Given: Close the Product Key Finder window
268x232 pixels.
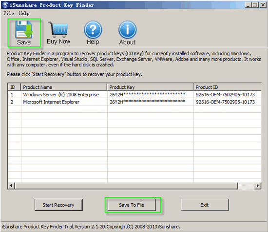Looking at the screenshot, I should click(x=263, y=5).
